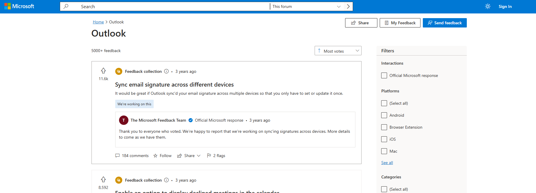Toggle the light/dark theme sun icon

click(488, 6)
